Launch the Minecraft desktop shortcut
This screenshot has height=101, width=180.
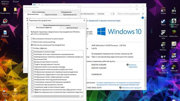pyautogui.click(x=174, y=68)
